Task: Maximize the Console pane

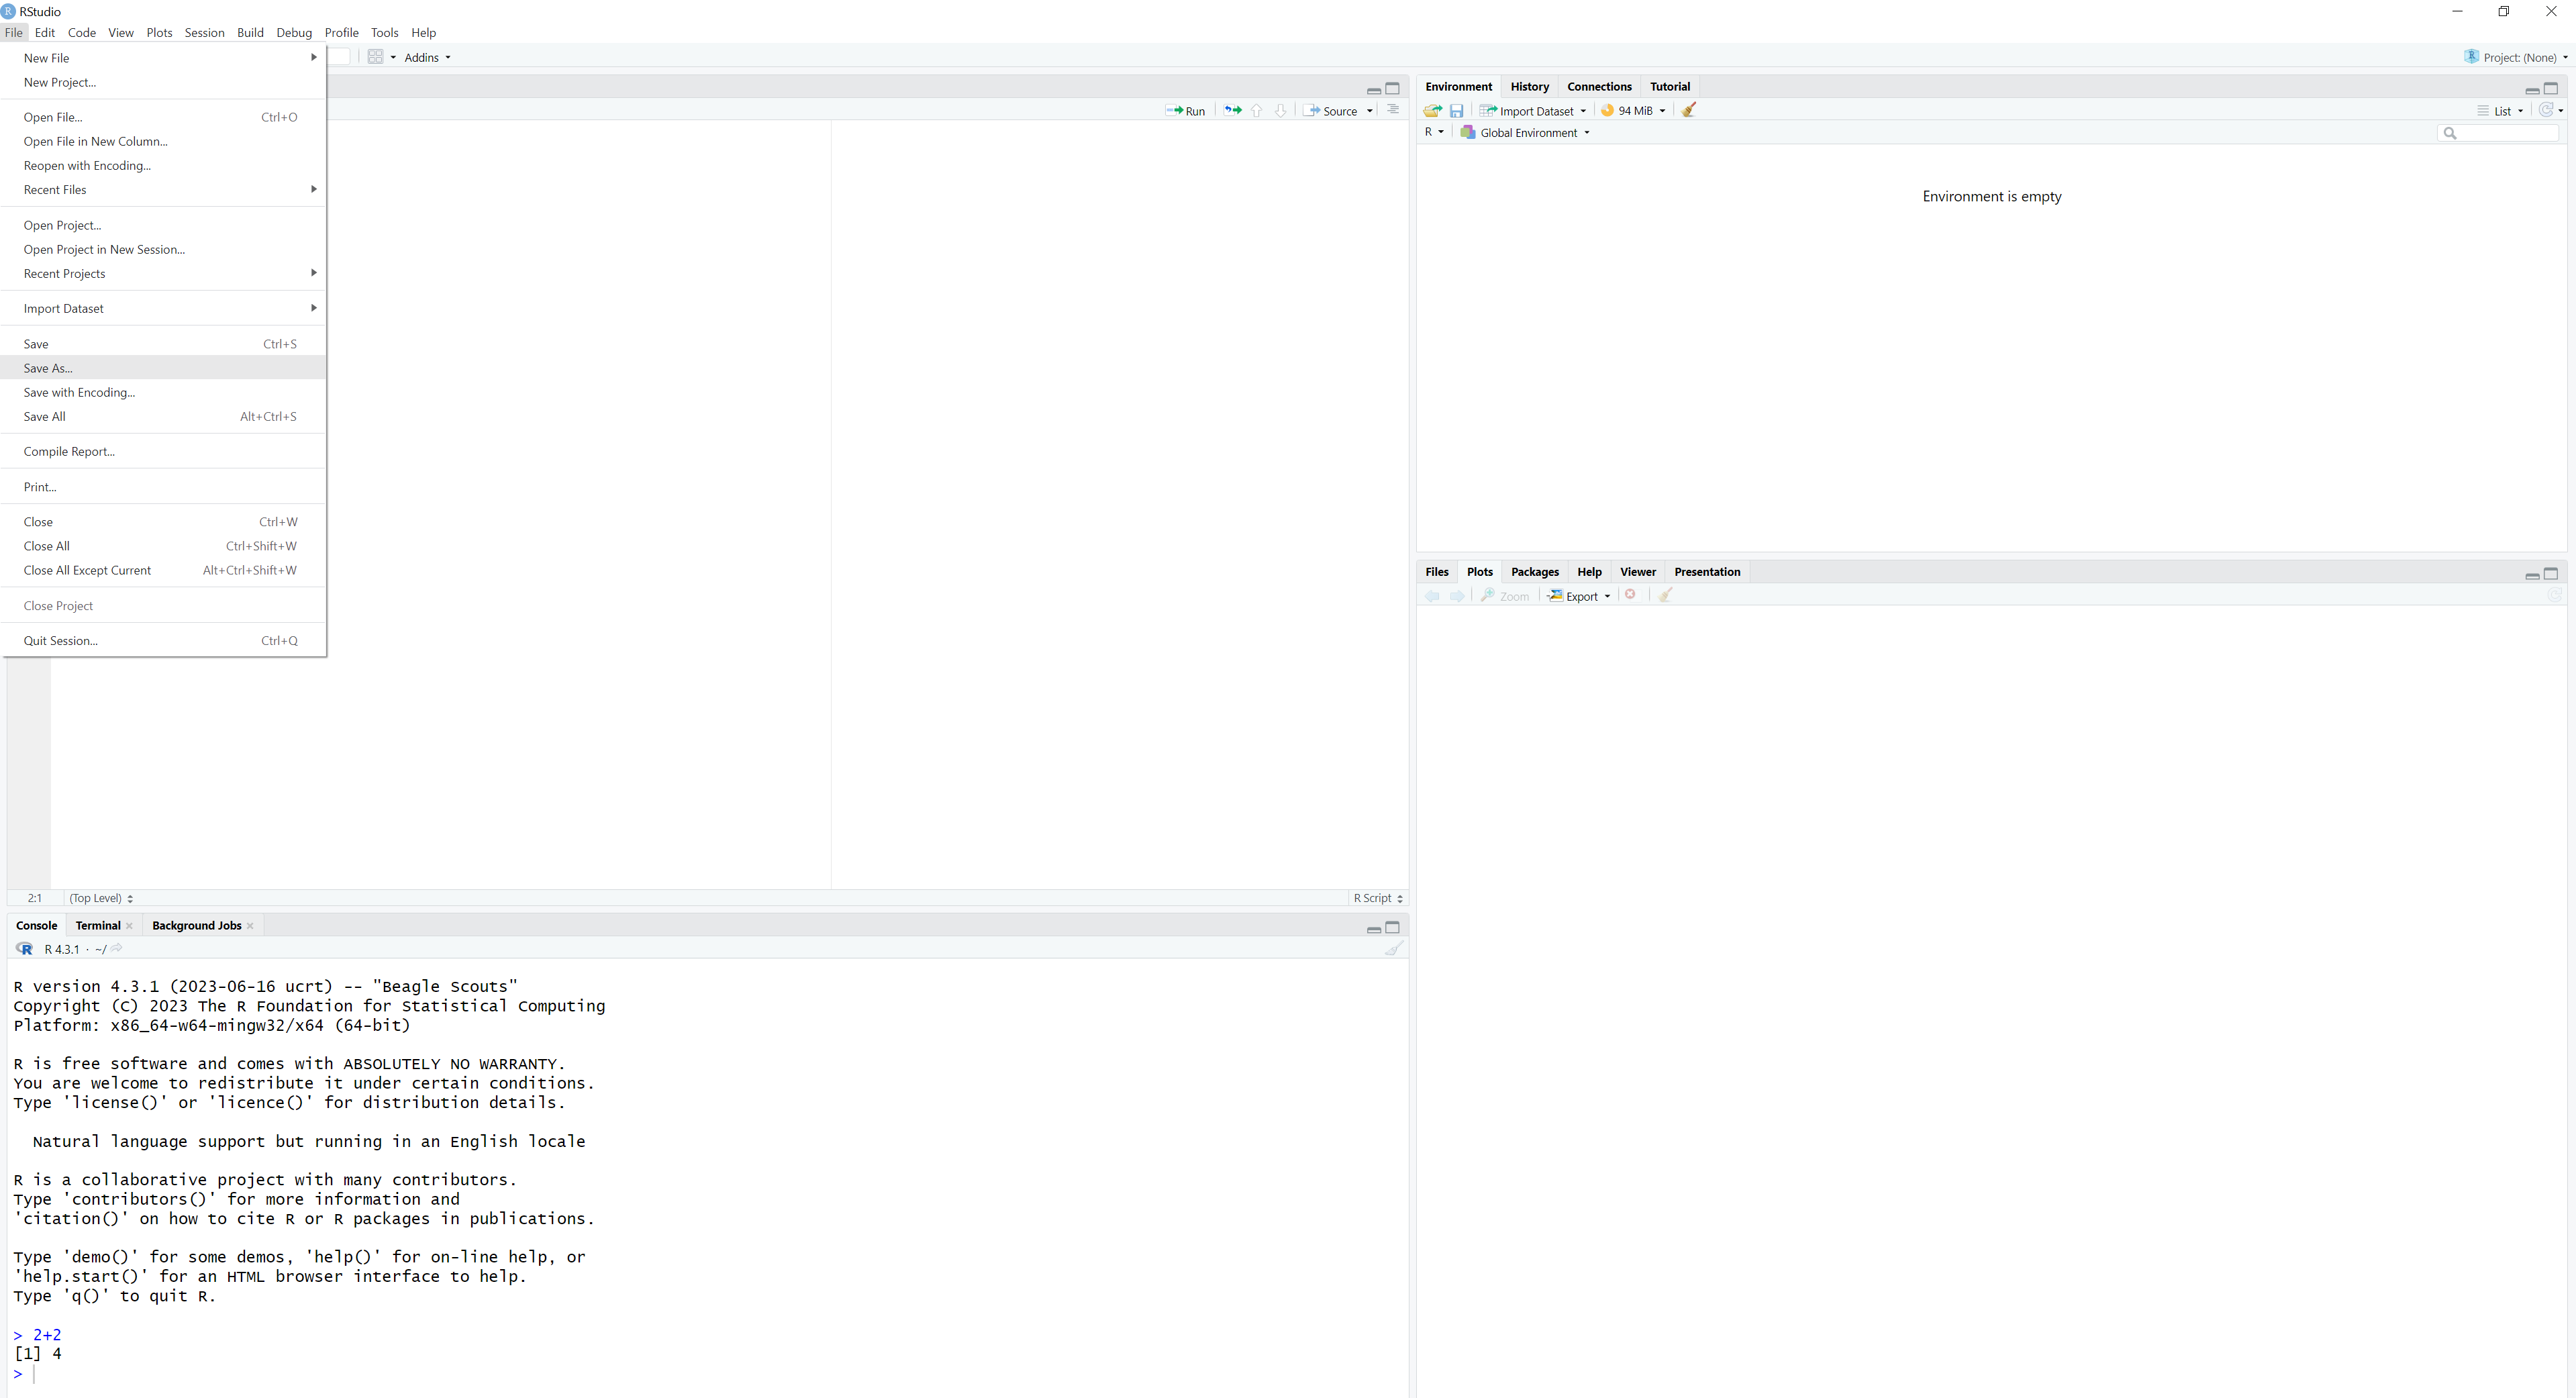Action: point(1392,927)
